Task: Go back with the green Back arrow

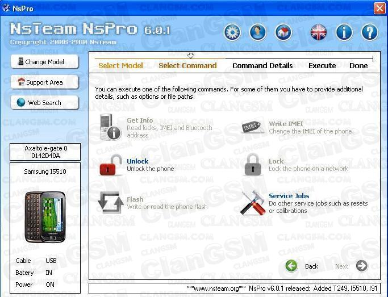Action: (292, 266)
